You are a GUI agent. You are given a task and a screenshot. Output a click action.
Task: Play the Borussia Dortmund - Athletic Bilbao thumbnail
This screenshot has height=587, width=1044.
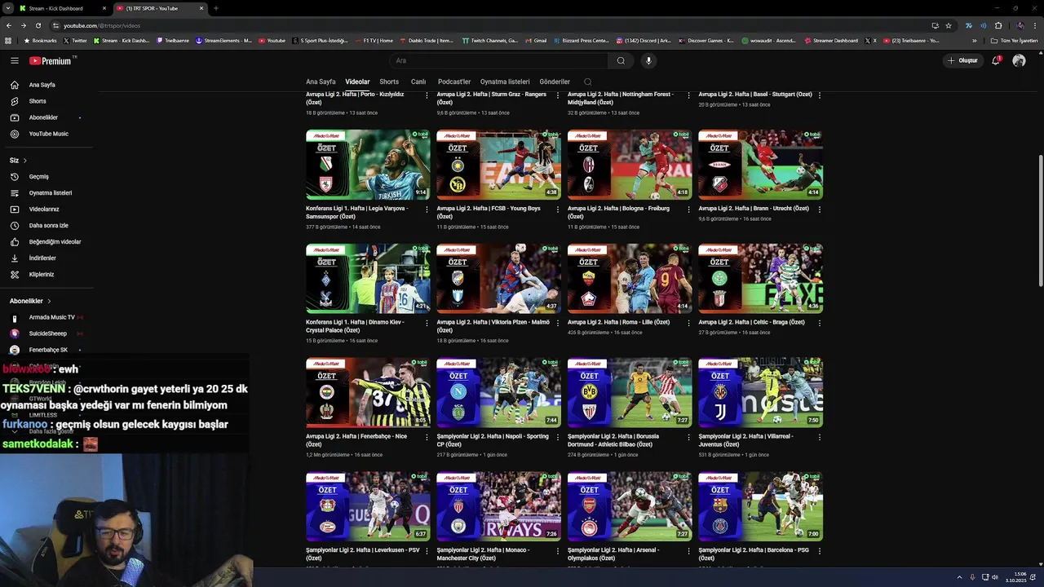point(630,393)
